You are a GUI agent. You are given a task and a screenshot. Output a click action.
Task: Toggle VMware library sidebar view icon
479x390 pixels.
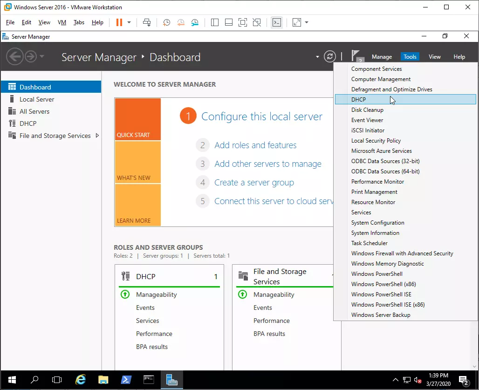tap(215, 22)
